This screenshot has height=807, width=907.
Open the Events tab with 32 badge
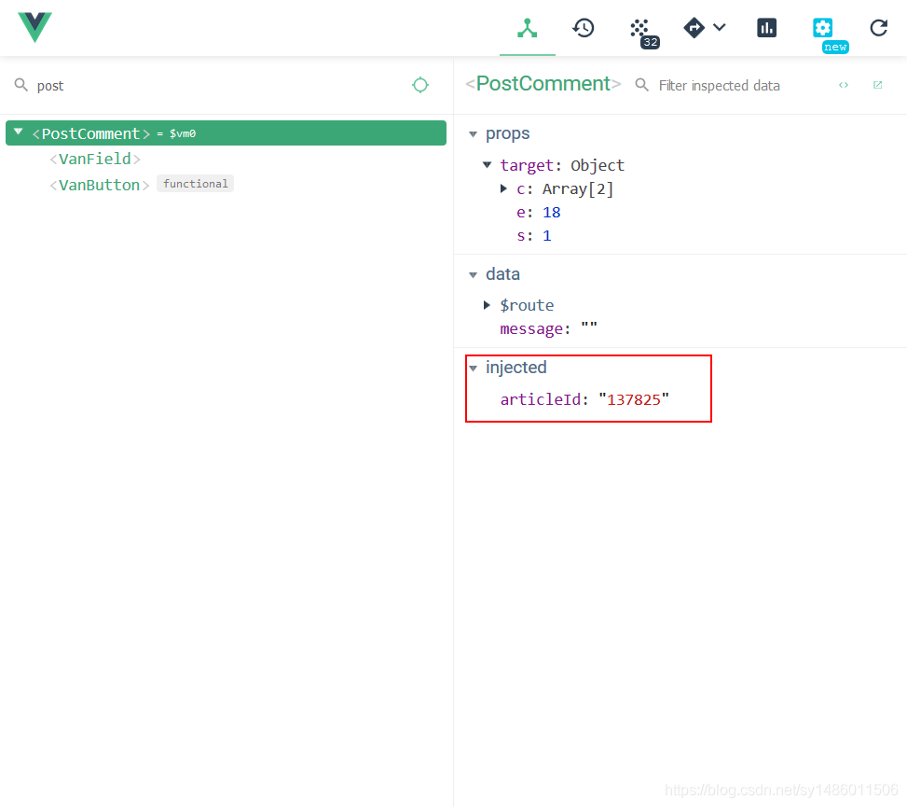coord(643,32)
